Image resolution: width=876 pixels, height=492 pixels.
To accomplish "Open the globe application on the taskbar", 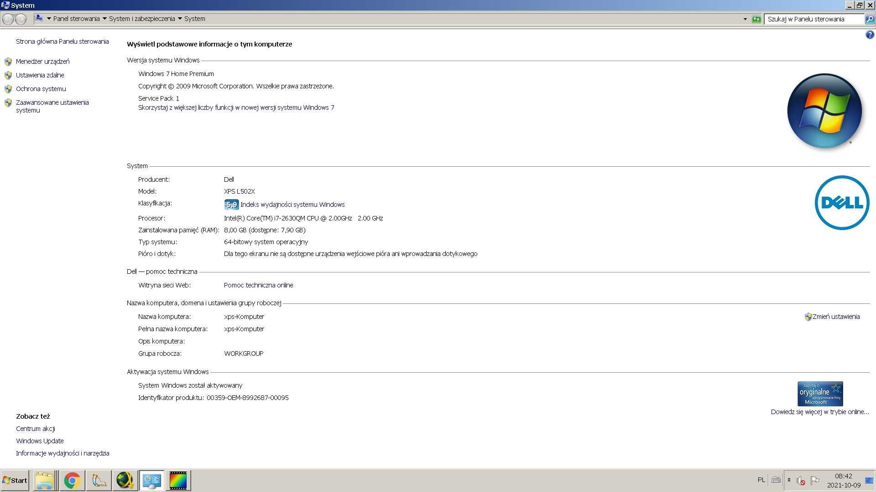I will [x=125, y=481].
